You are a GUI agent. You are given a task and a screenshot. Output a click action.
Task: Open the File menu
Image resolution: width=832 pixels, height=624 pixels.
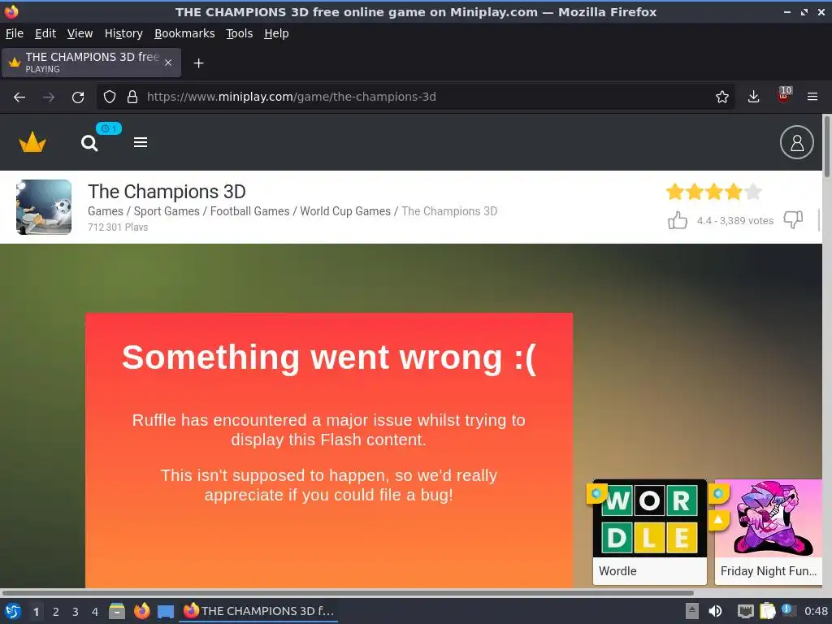coord(15,33)
